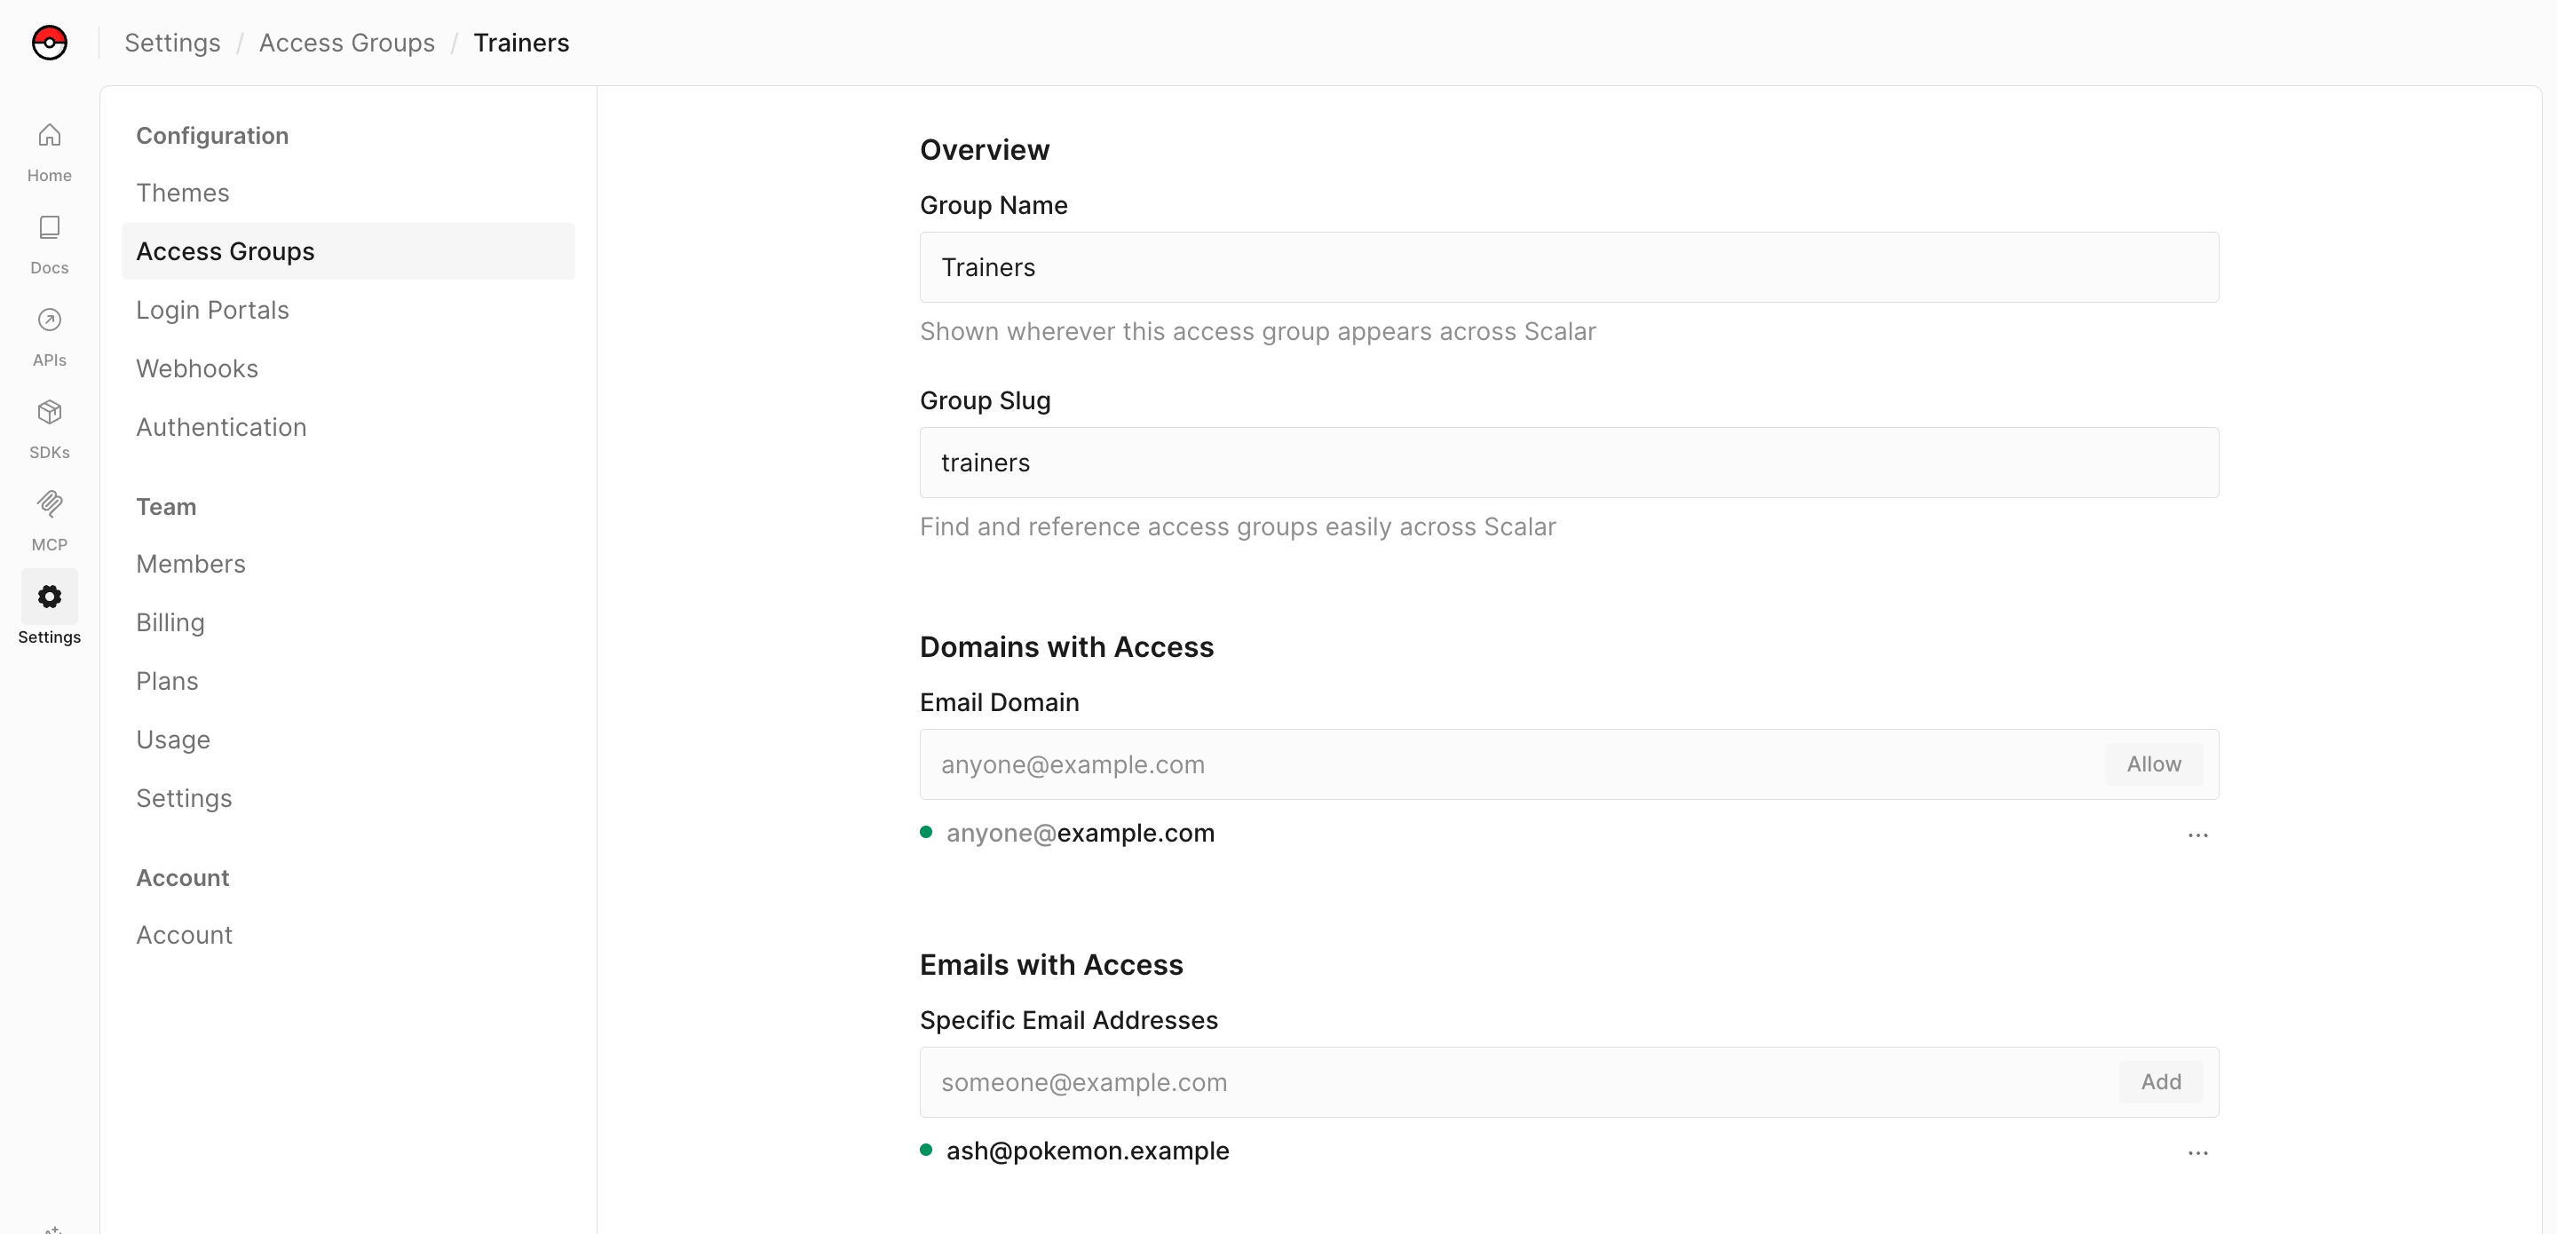Click the Pokeball logo icon
This screenshot has height=1234, width=2557.
50,43
